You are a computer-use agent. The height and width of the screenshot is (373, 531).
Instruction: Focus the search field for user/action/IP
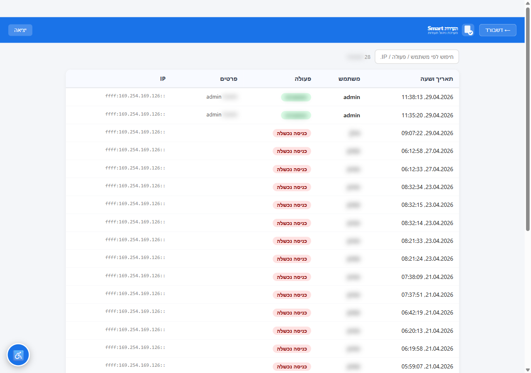(417, 57)
